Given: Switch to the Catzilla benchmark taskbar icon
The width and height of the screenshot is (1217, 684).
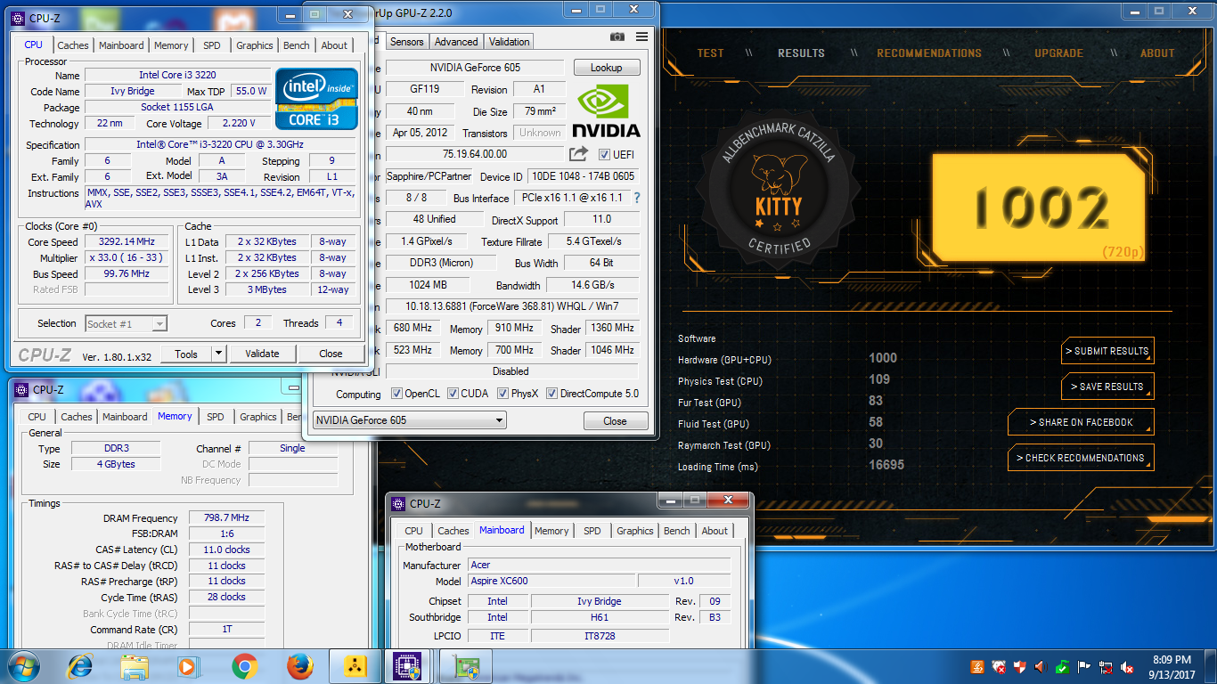Looking at the screenshot, I should pos(355,666).
